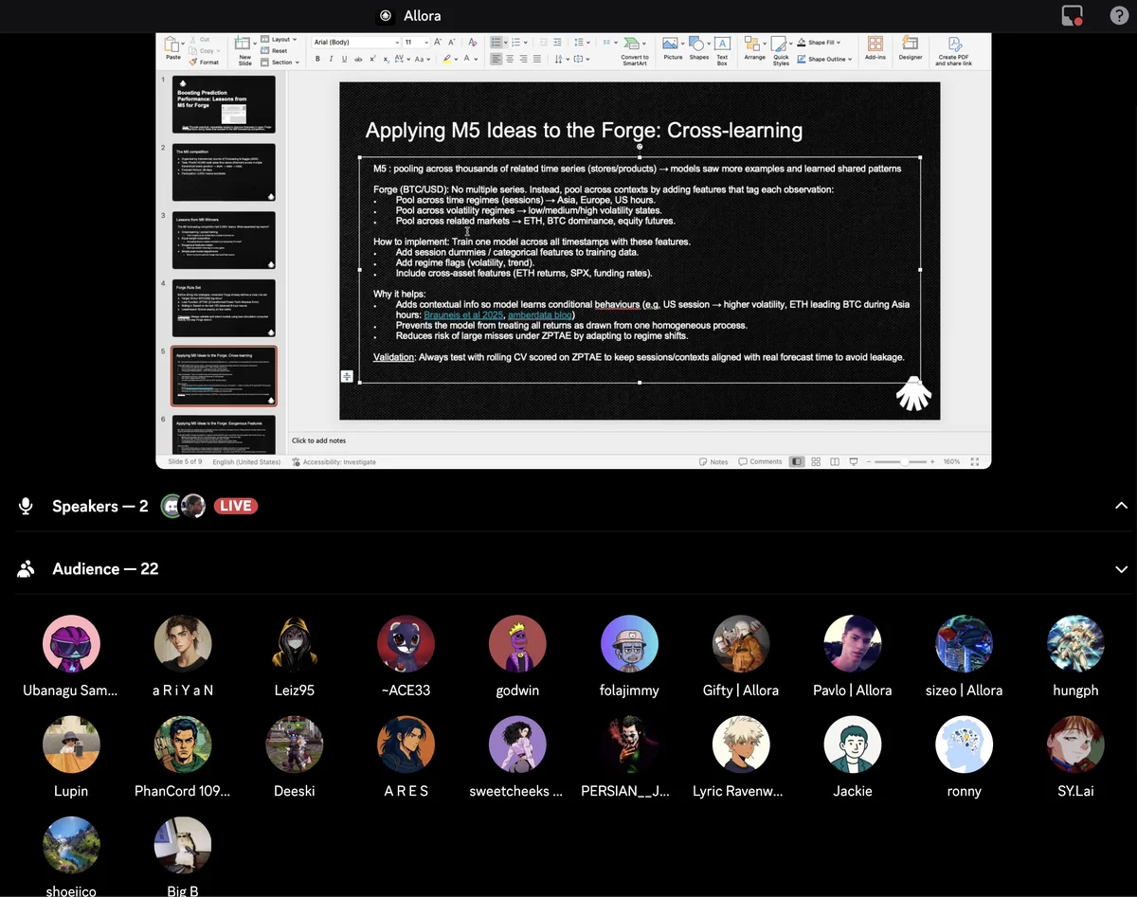Viewport: 1137px width, 897px height.
Task: Open Discord help question mark icon
Action: coord(1119,15)
